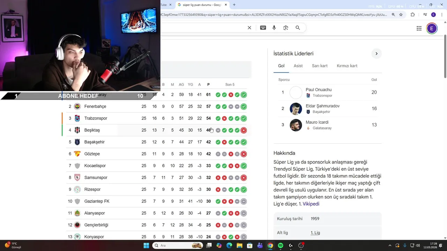Viewport: 447px width, 251px height.
Task: Open the Fenerbahçe team row
Action: 156,106
